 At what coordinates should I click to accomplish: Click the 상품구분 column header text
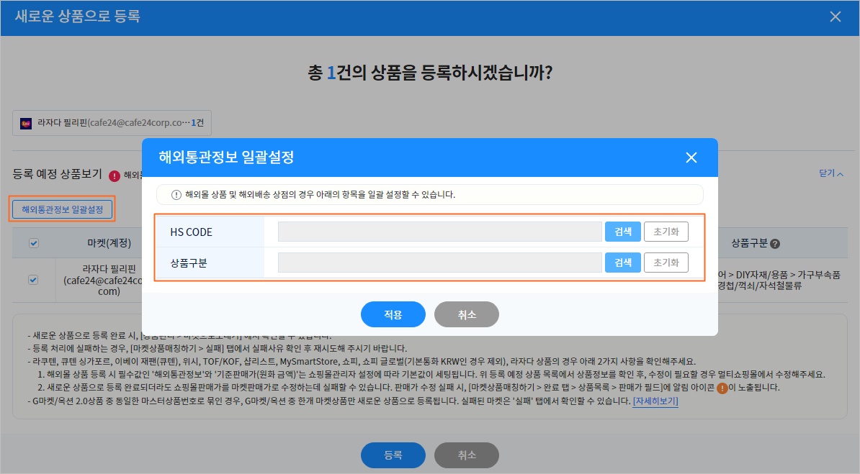click(749, 242)
